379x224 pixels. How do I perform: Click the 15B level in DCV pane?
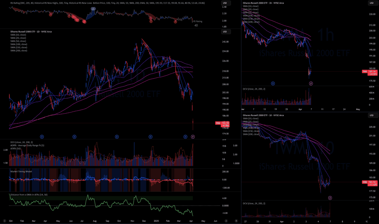tap(224, 146)
